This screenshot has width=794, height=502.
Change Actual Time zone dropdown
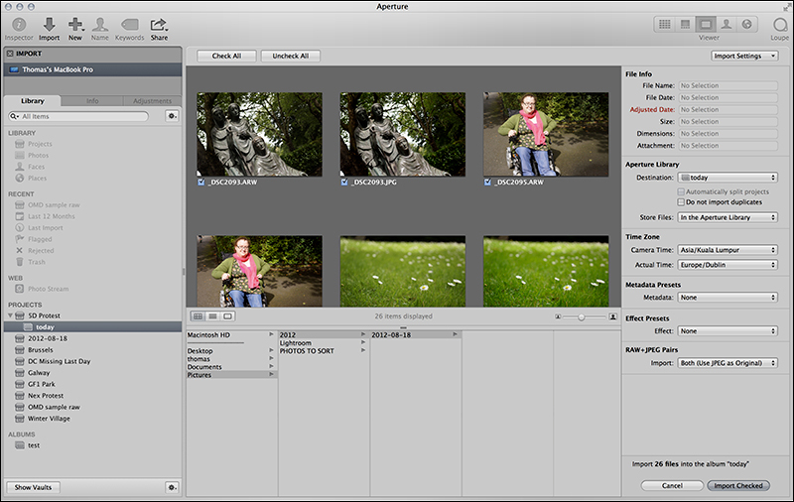(728, 265)
